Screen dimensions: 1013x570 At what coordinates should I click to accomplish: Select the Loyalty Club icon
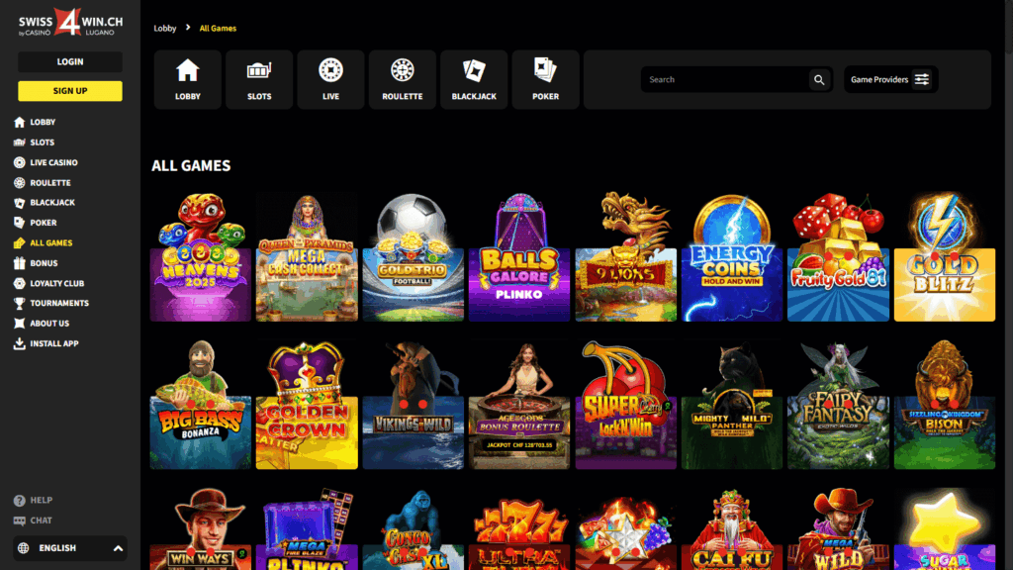(20, 283)
